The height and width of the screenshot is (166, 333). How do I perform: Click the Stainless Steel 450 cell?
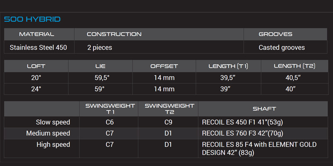38,47
